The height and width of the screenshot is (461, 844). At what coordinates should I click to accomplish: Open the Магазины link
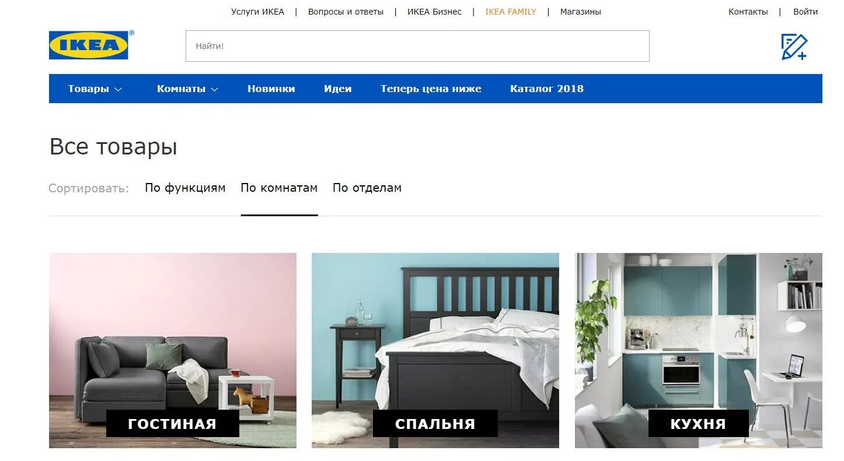[580, 12]
